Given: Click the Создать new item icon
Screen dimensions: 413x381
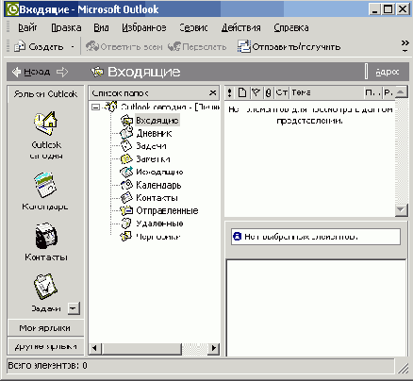Looking at the screenshot, I should [20, 46].
